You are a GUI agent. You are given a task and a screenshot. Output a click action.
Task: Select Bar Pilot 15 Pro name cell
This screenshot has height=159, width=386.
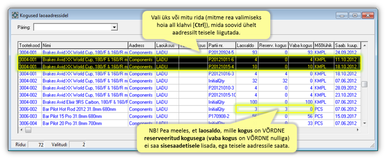[x=85, y=116]
